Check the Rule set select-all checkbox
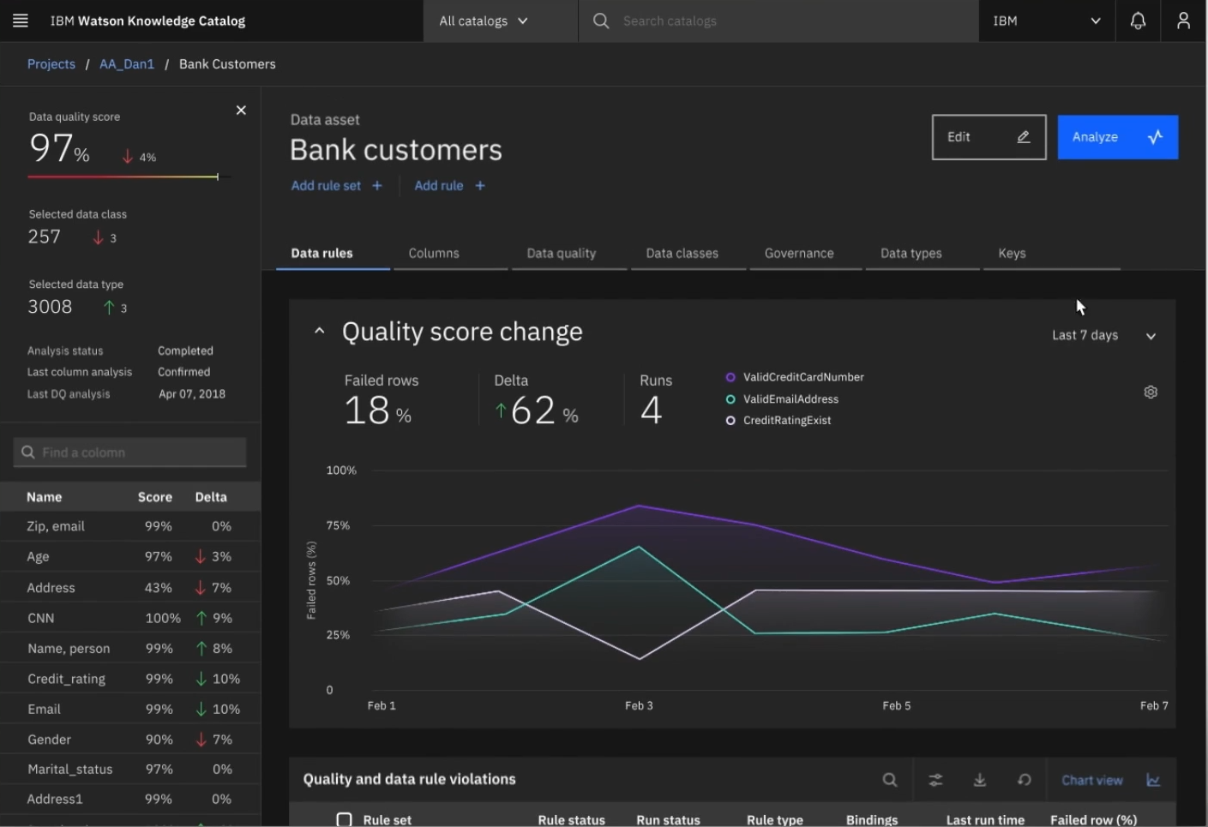The height and width of the screenshot is (827, 1208). (344, 819)
